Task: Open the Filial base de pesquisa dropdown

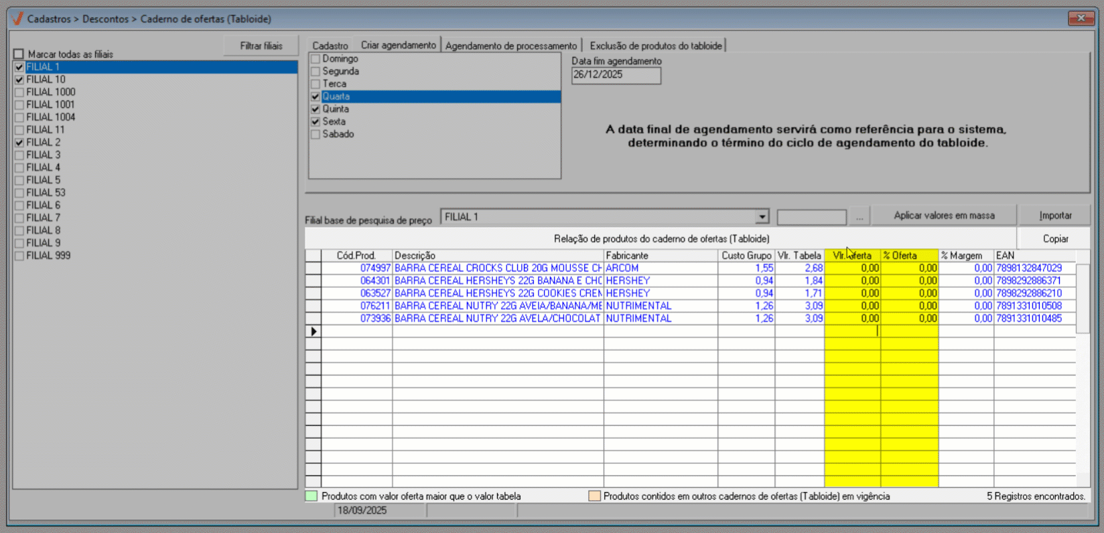Action: (x=762, y=217)
